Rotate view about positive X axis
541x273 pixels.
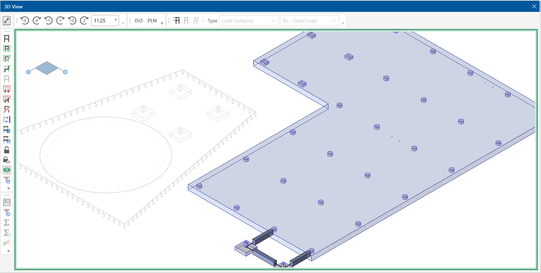tap(24, 21)
